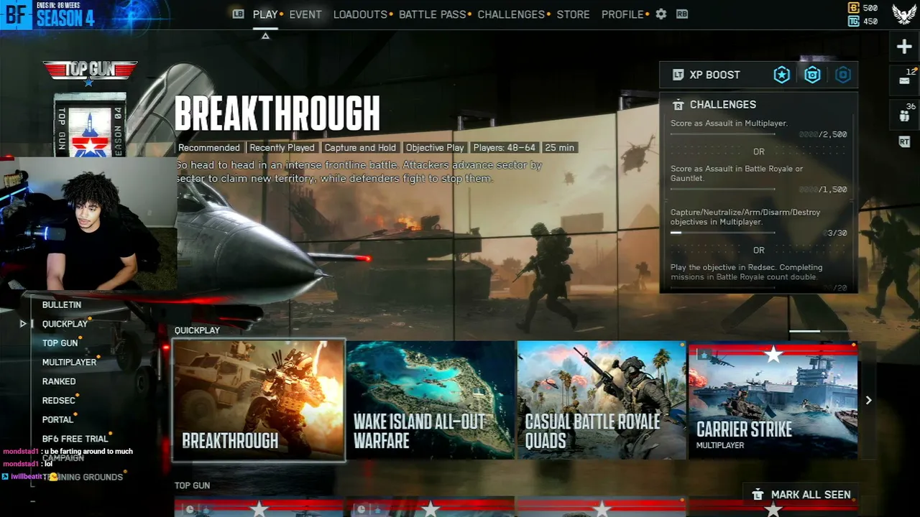
Task: Switch to the EVENT tab
Action: point(305,14)
